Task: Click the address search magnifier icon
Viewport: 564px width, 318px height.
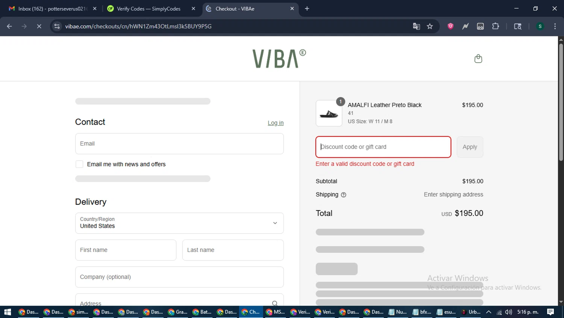Action: tap(275, 303)
